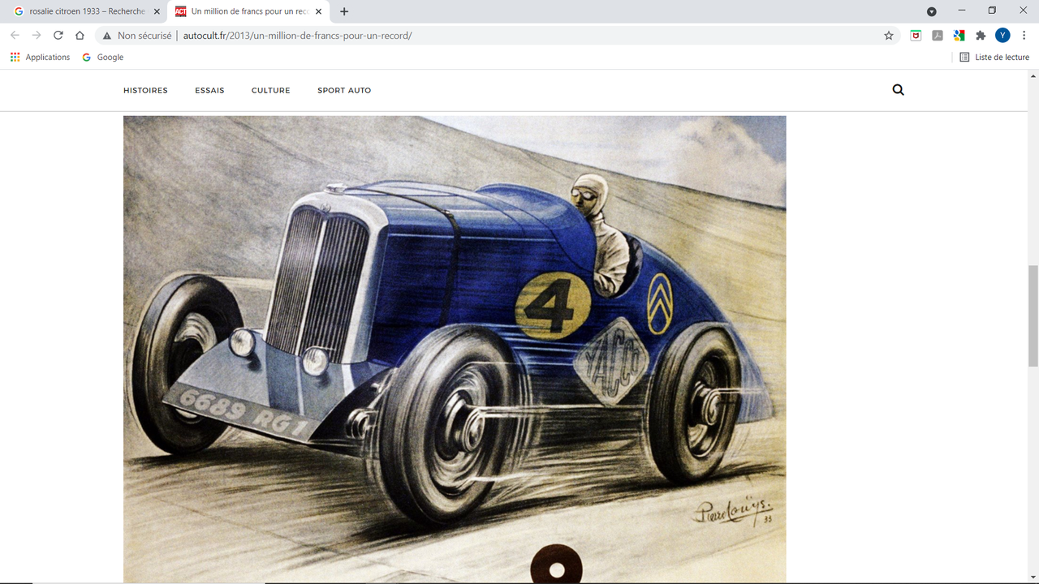
Task: Open the Google bookmark
Action: coord(103,58)
